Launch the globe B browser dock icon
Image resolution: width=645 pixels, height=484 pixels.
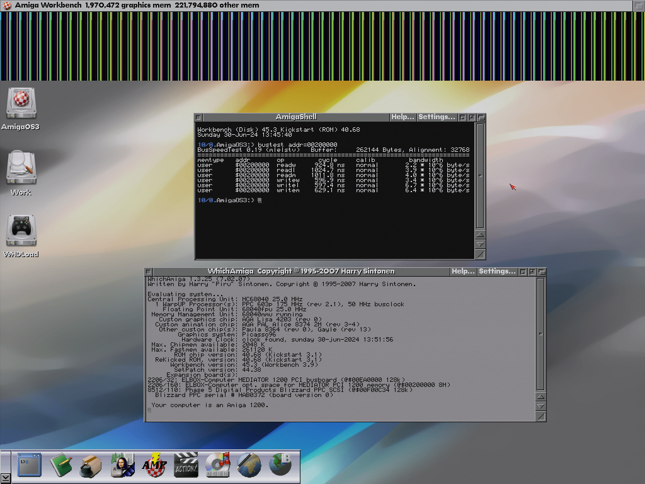click(x=280, y=464)
